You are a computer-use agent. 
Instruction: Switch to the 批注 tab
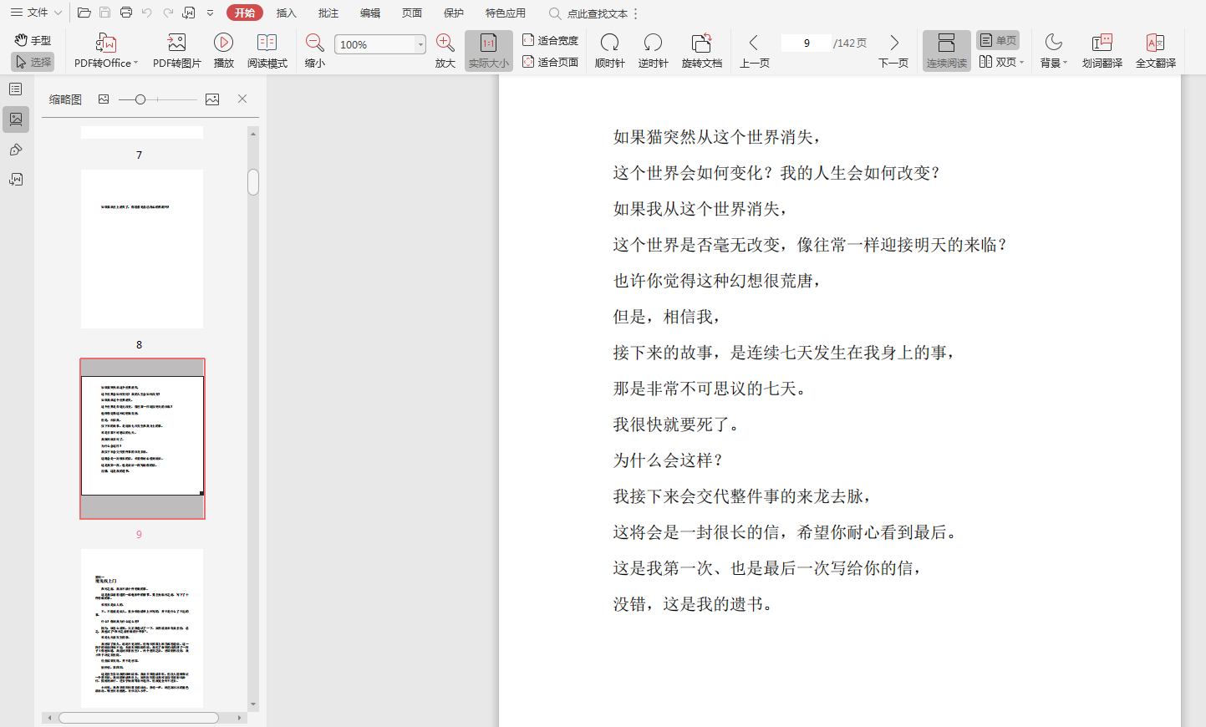tap(328, 13)
